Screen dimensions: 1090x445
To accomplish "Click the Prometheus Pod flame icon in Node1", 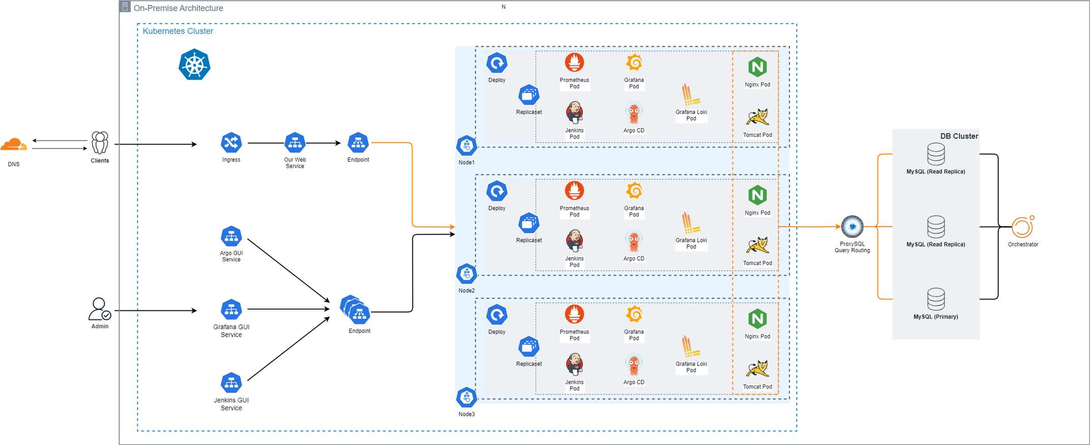I will coord(574,63).
